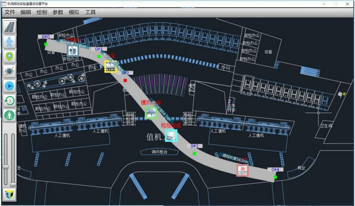Open the 文件 menu
This screenshot has height=206, width=355.
point(10,12)
